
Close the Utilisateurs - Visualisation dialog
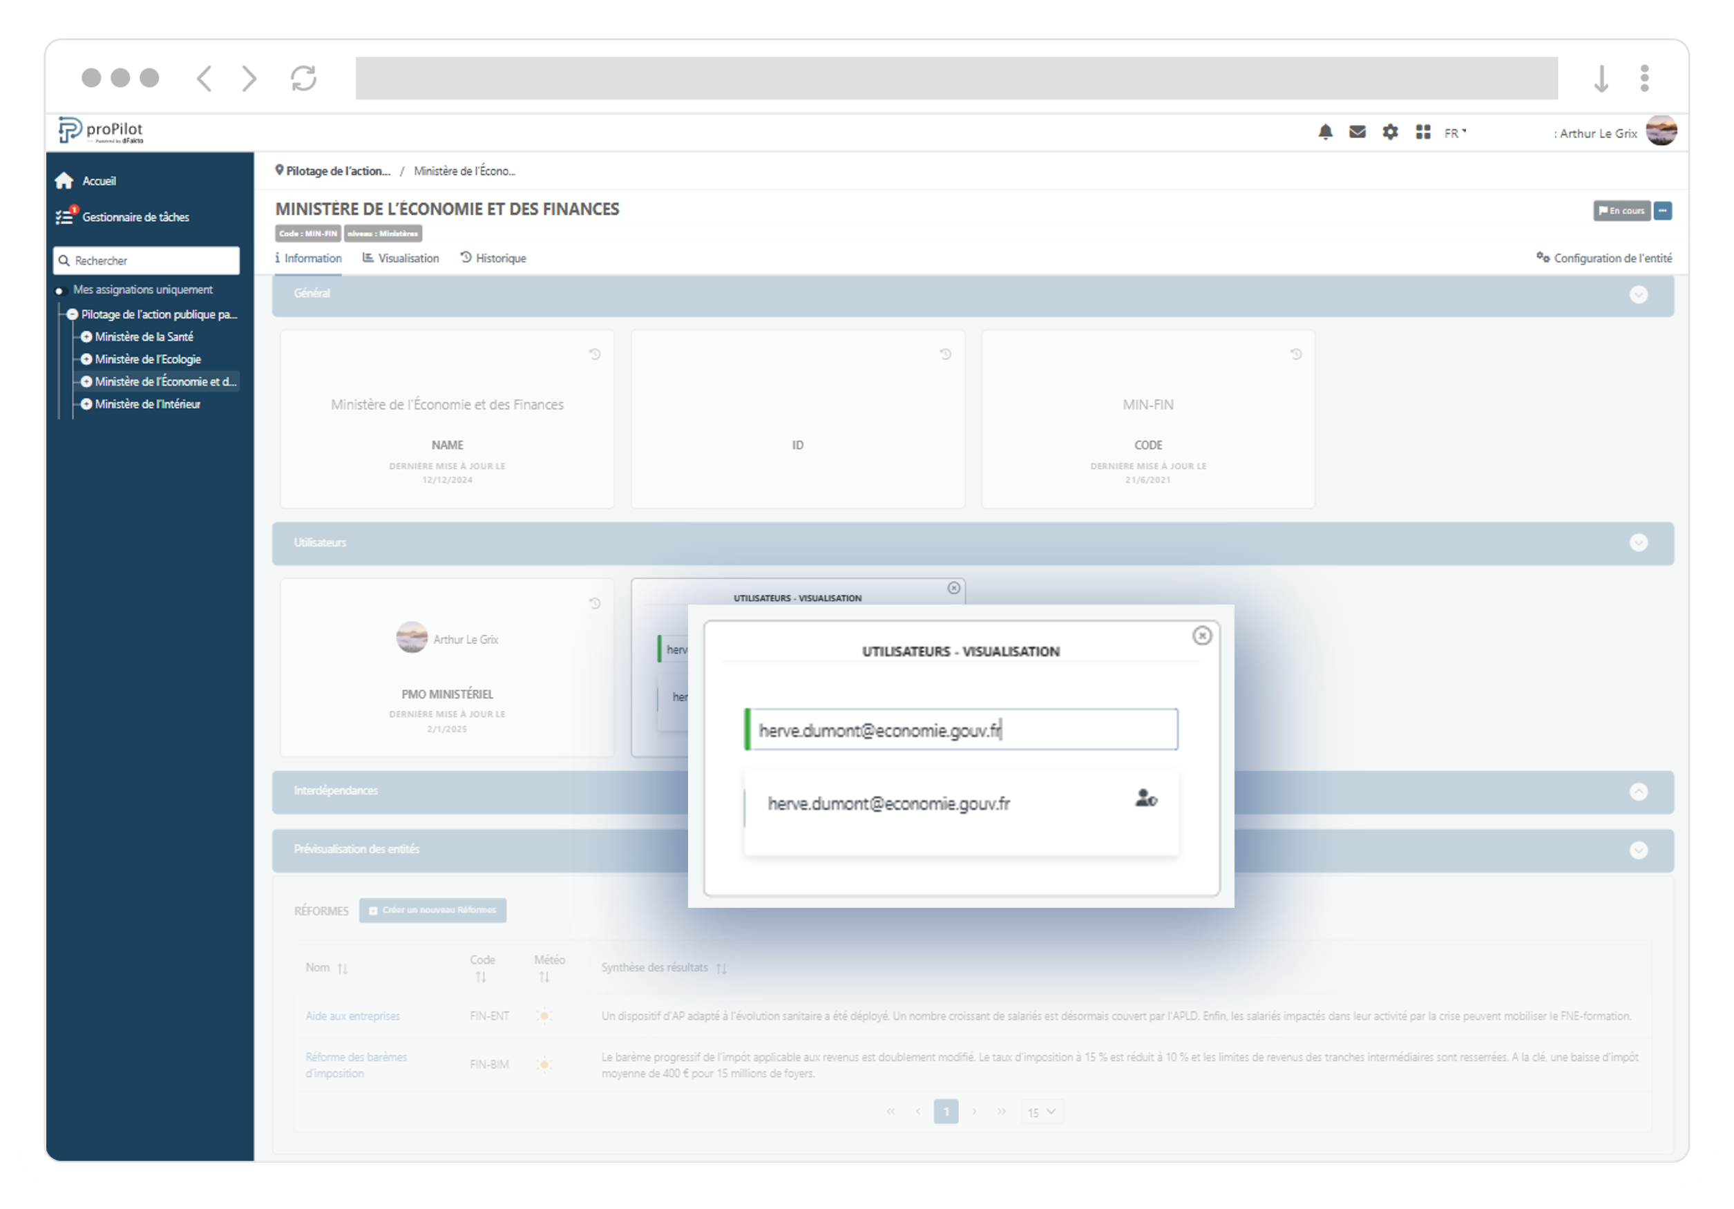pyautogui.click(x=1201, y=636)
